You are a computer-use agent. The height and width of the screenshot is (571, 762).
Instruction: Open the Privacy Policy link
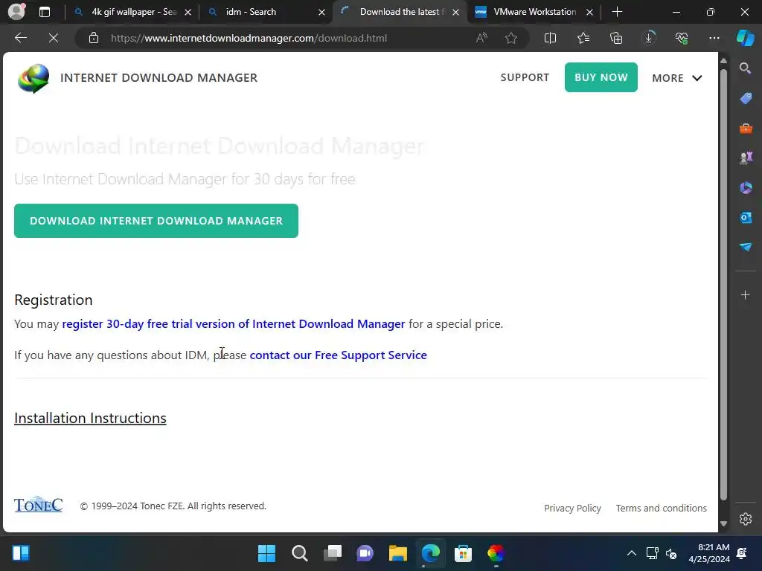tap(572, 508)
